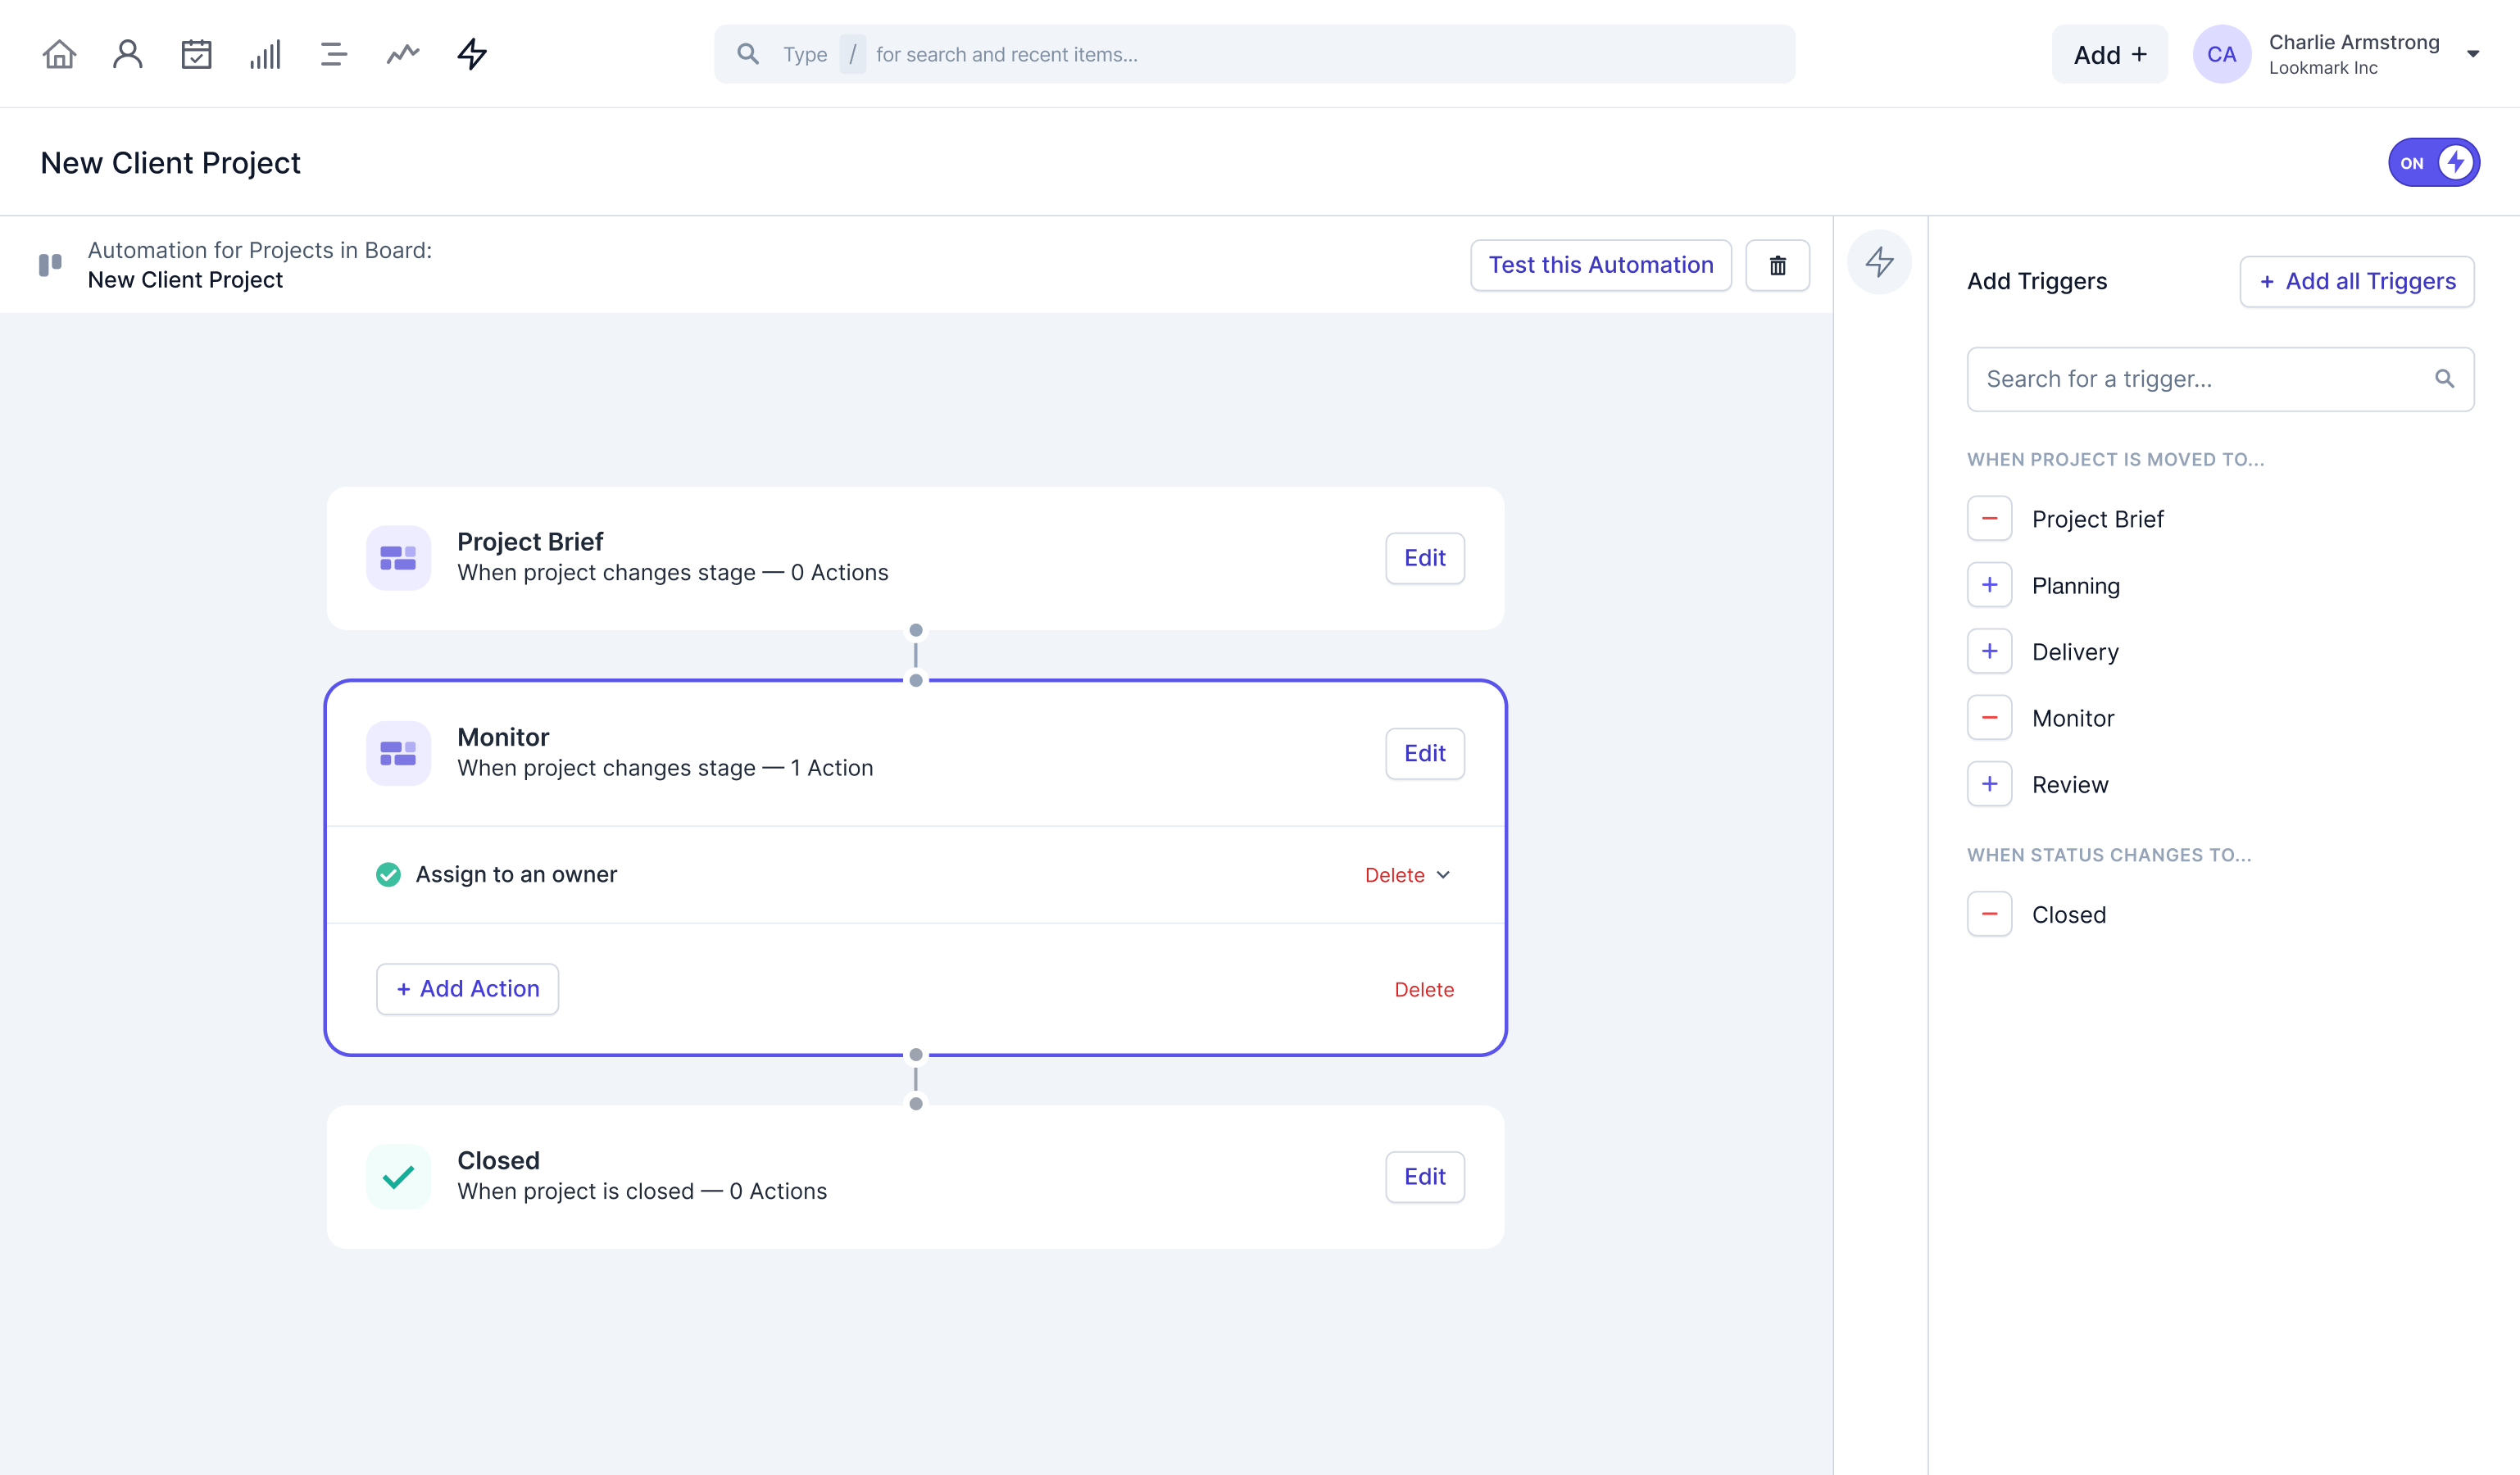Click the bar chart reports icon
The height and width of the screenshot is (1475, 2520).
[264, 53]
